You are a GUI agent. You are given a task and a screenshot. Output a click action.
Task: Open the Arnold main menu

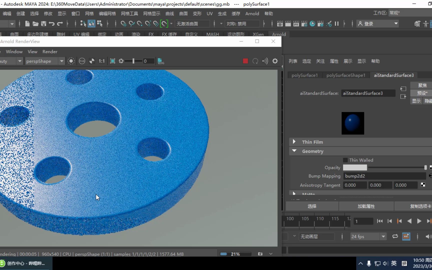click(x=252, y=13)
